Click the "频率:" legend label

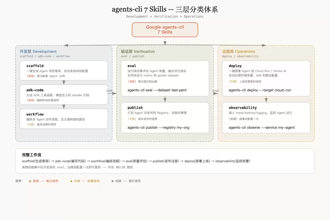point(19,181)
